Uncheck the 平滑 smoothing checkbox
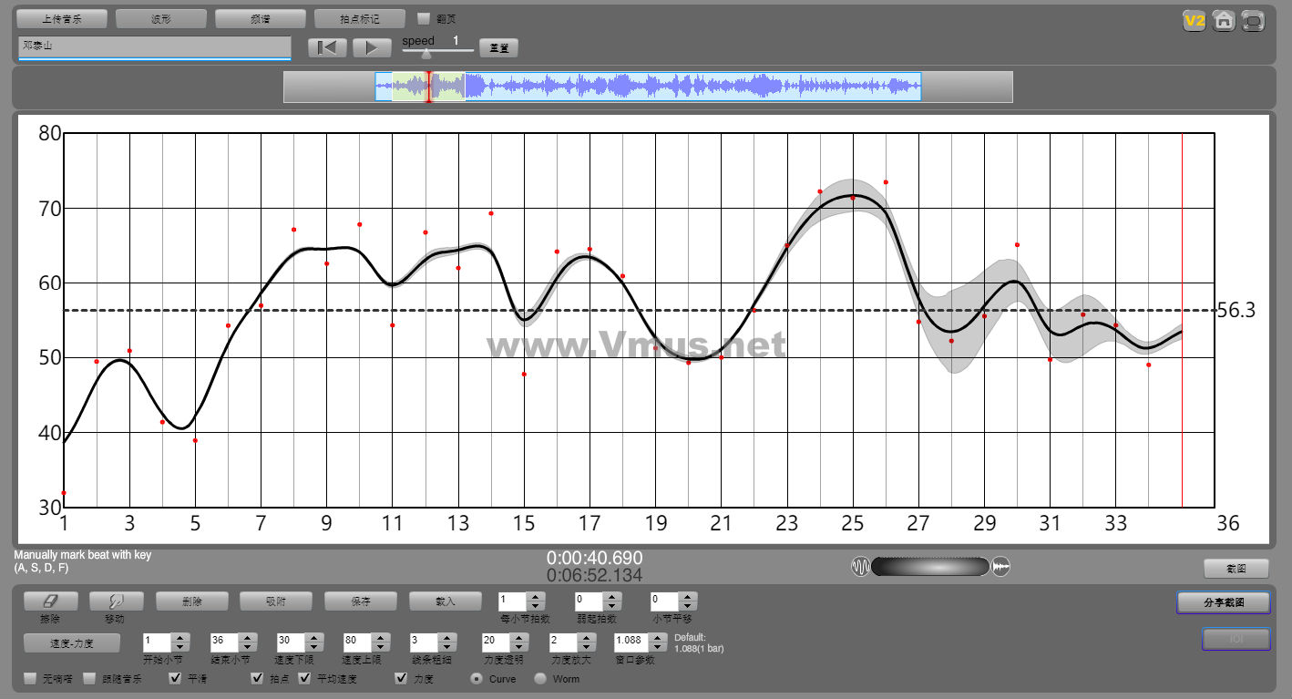This screenshot has width=1292, height=699. 176,678
